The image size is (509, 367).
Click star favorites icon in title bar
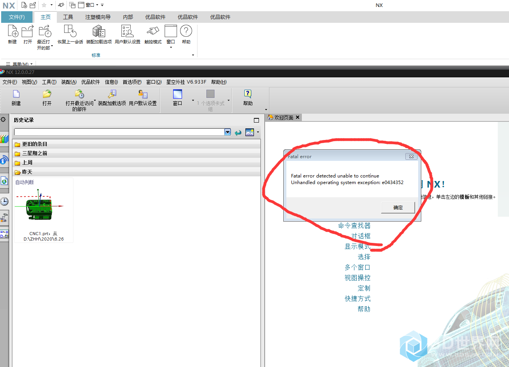[44, 5]
